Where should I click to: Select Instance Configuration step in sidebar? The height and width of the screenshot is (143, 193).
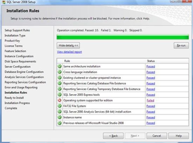[x=19, y=56]
